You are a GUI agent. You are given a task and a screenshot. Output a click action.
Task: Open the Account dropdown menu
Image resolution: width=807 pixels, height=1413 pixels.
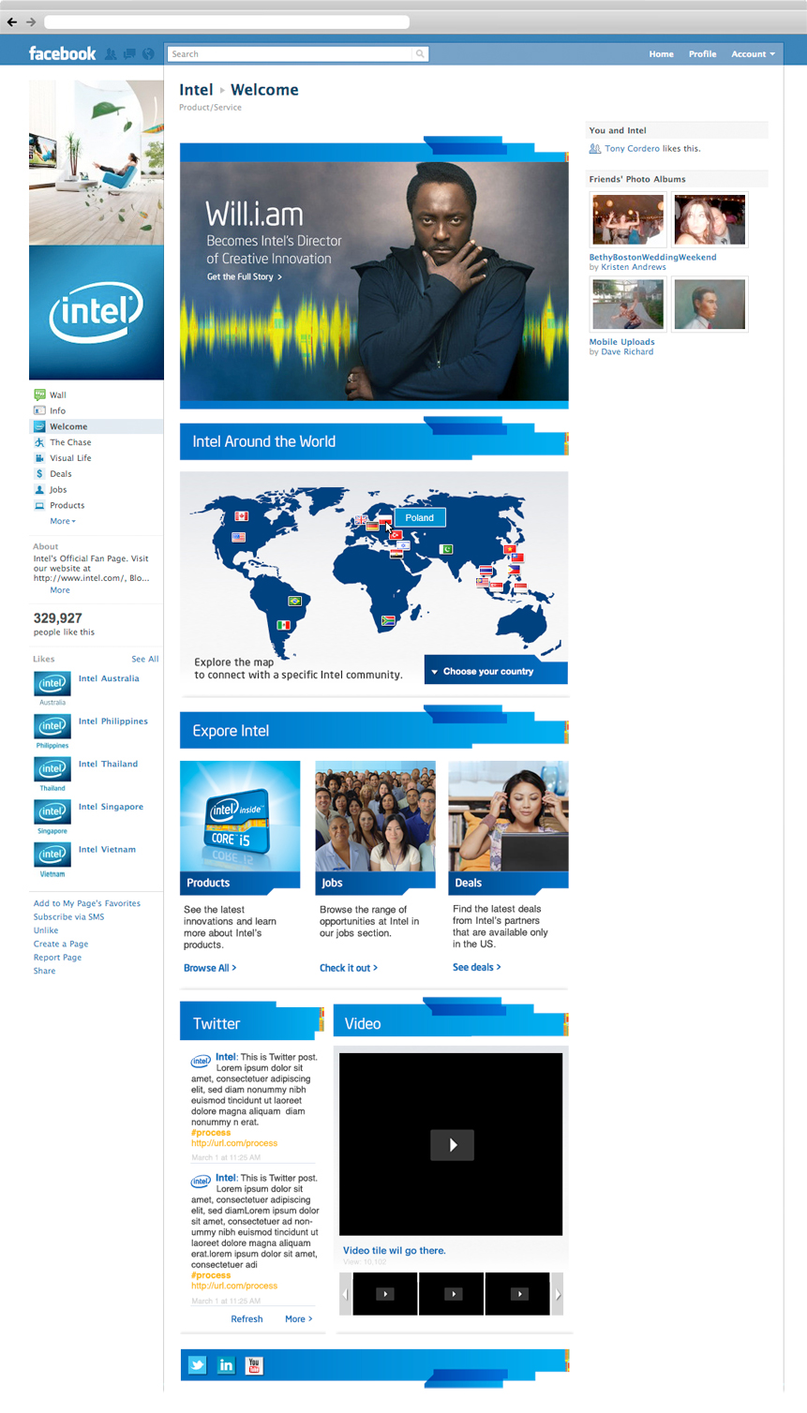point(753,53)
